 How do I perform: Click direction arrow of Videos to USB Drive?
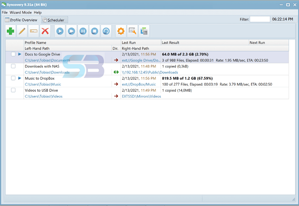pos(116,96)
